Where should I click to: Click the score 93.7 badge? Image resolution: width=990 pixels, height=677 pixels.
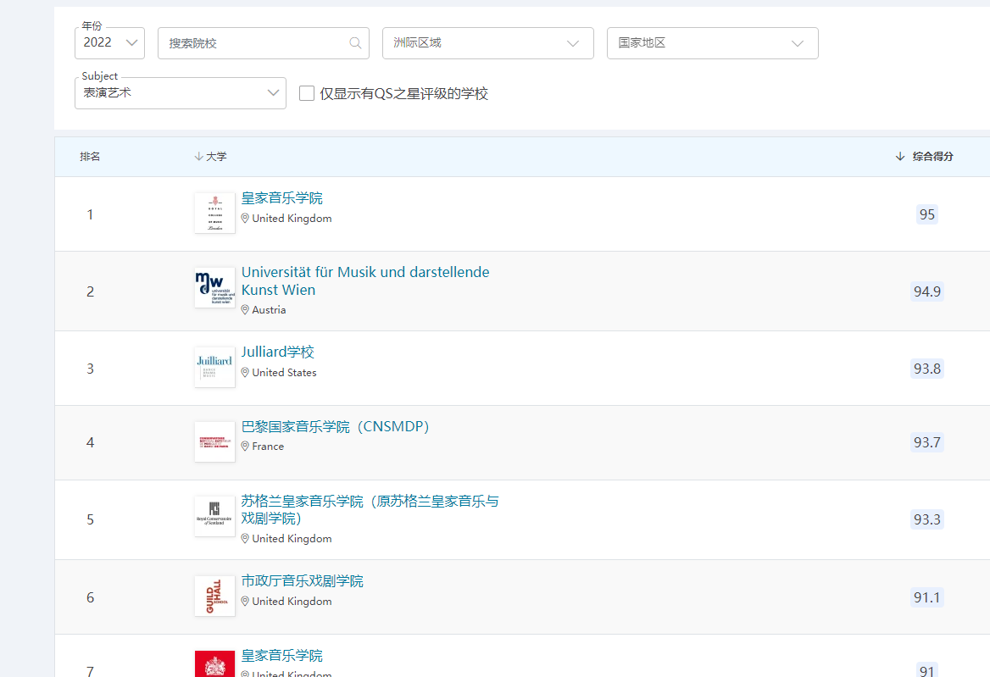(x=927, y=442)
